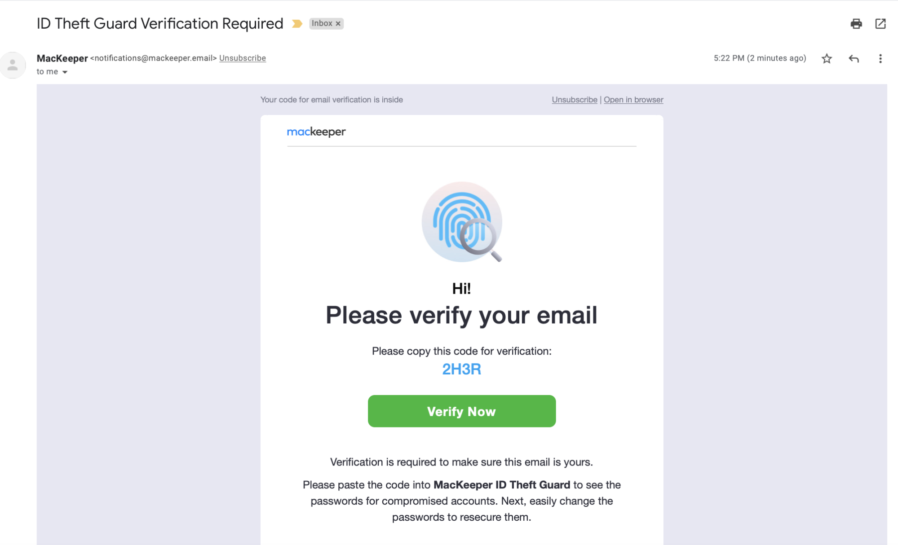898x545 pixels.
Task: Click the email subject title
Action: [159, 23]
